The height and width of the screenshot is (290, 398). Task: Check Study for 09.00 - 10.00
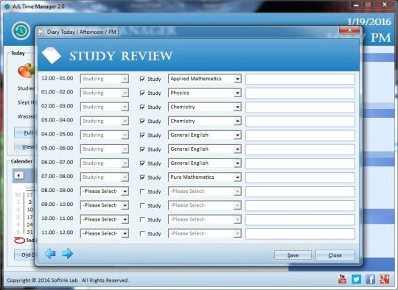pos(142,205)
